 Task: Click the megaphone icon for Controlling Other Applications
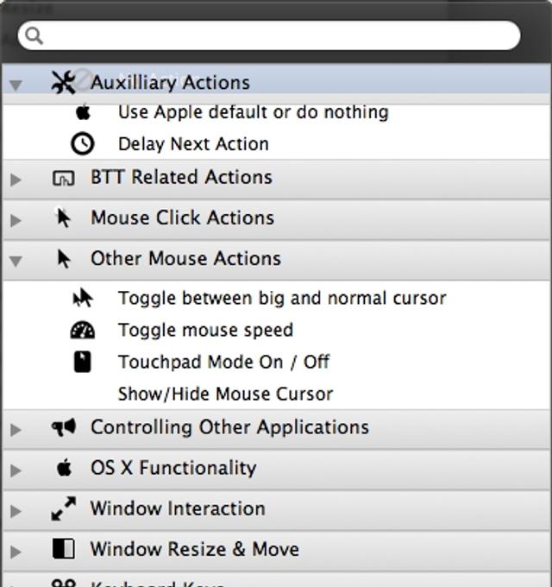64,427
